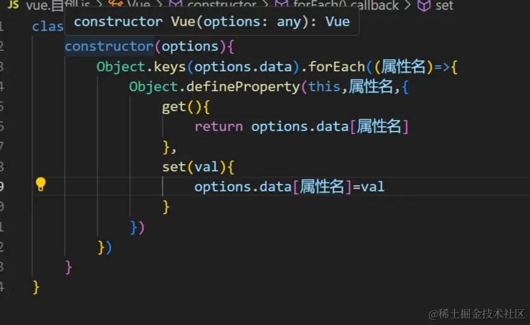
Task: Click the hover tooltip 'constructor Vue(options: any): Vue'
Action: [x=212, y=22]
